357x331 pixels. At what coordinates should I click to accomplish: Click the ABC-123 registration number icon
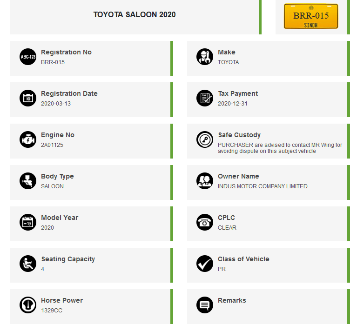pyautogui.click(x=28, y=57)
